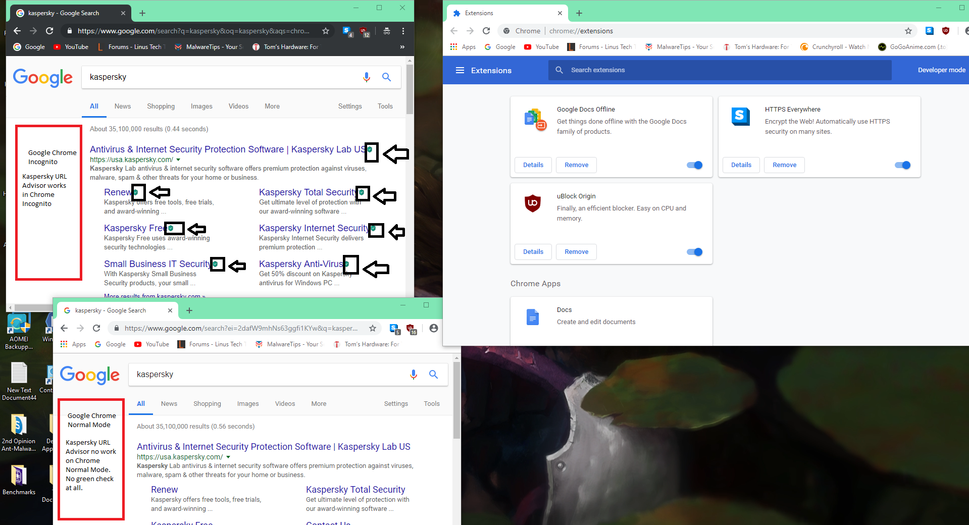The width and height of the screenshot is (969, 525).
Task: Open the Chrome three-dot menu in the incognito window
Action: coord(403,31)
